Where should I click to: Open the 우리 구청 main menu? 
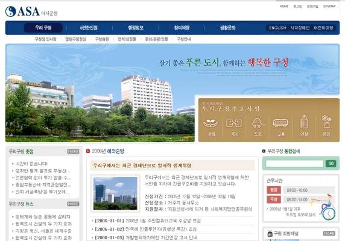[x=43, y=28]
